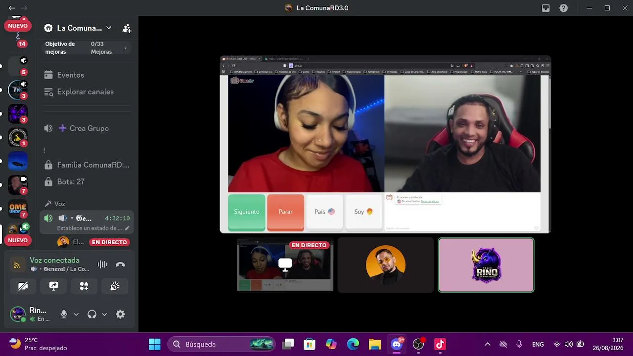The height and width of the screenshot is (356, 633).
Task: Open the ENG language switcher
Action: coord(538,344)
